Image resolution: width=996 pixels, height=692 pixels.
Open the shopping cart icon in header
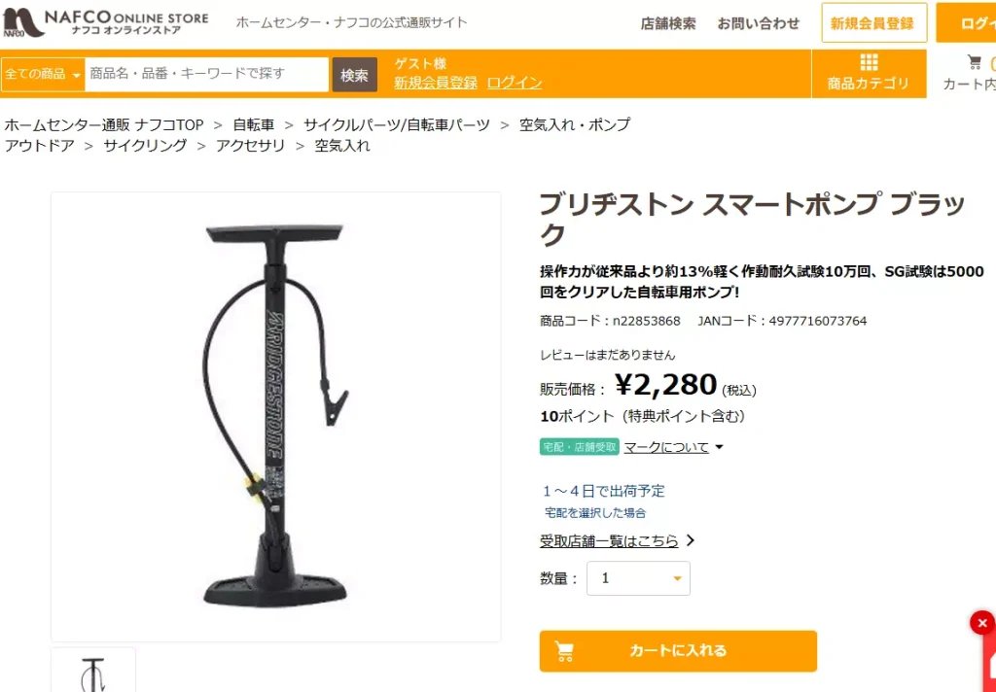coord(974,62)
